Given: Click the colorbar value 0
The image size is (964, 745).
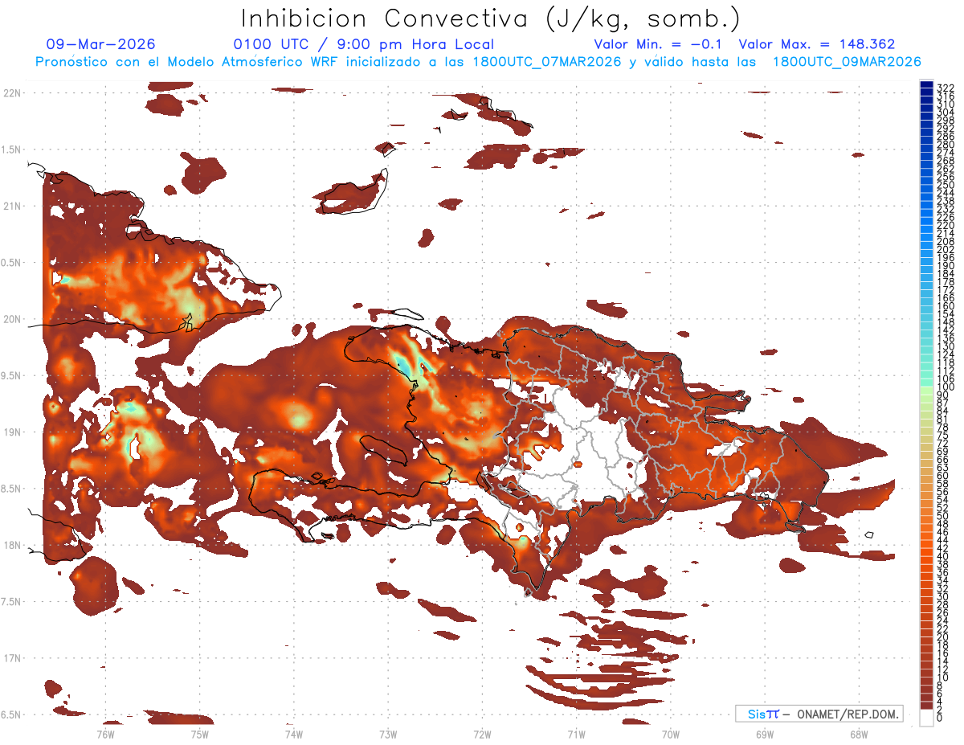Looking at the screenshot, I should click(x=940, y=718).
